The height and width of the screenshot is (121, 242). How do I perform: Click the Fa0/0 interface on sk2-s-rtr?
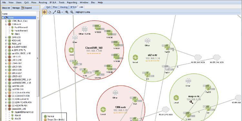[x=167, y=47]
